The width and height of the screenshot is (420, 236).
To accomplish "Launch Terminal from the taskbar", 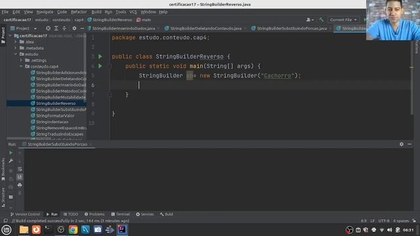I will click(x=48, y=229).
